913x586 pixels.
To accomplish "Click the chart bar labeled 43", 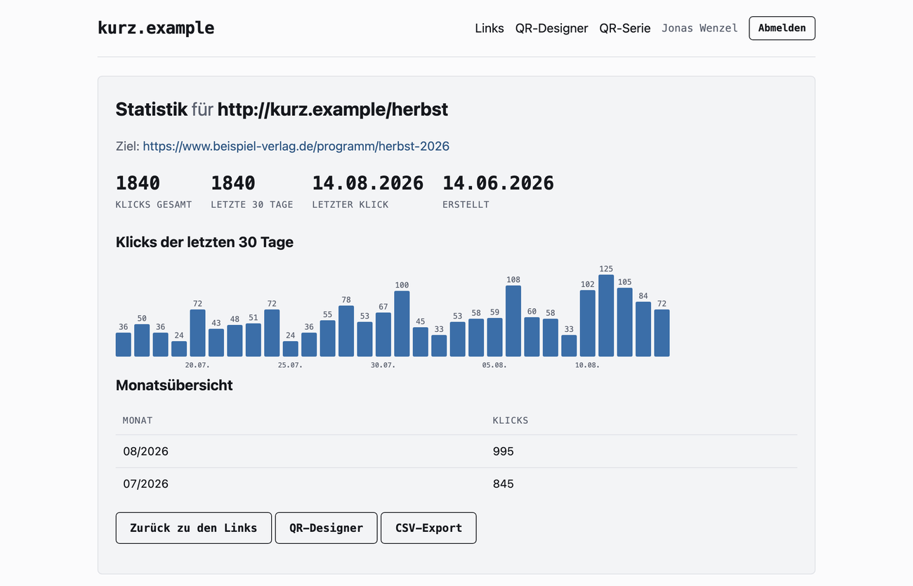I will pos(216,342).
